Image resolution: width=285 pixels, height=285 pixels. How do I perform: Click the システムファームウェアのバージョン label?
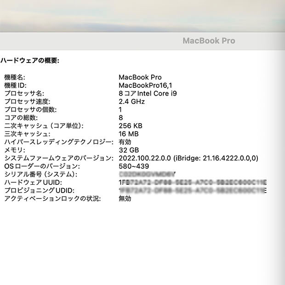click(x=59, y=158)
